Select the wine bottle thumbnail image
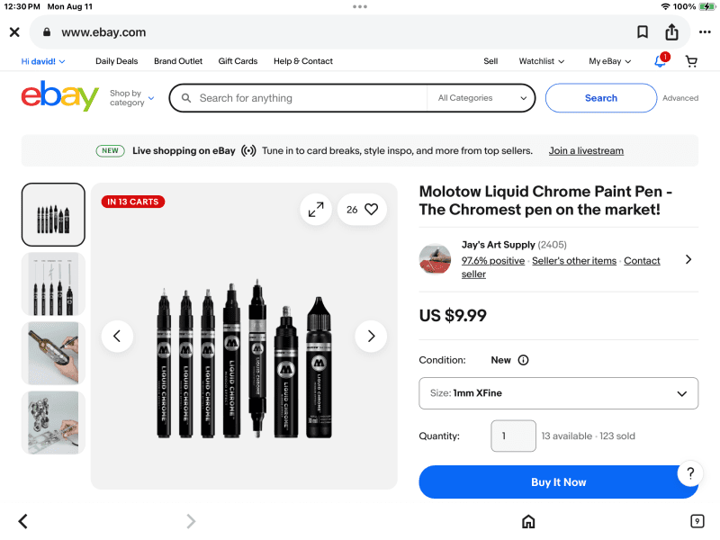The width and height of the screenshot is (720, 540). coord(54,353)
